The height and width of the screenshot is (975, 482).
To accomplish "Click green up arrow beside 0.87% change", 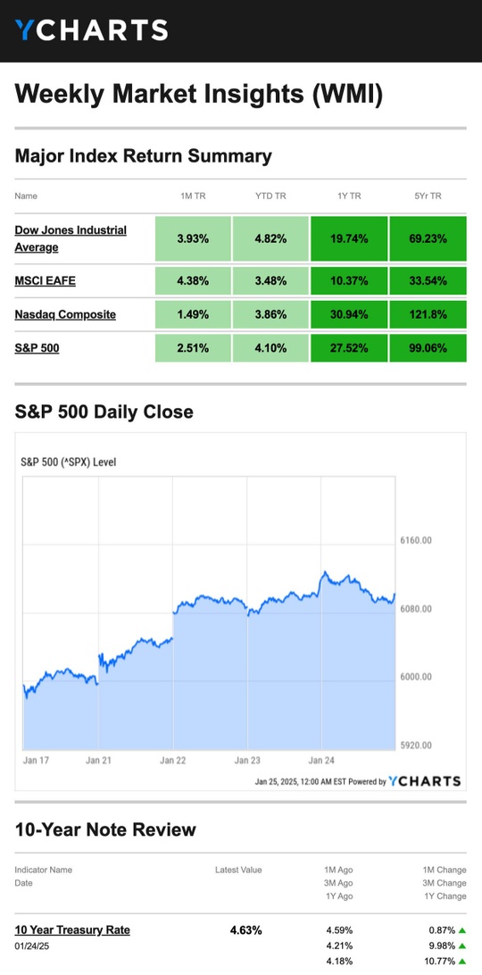I will click(462, 931).
